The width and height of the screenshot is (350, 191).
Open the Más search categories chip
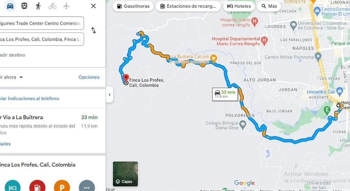269,6
